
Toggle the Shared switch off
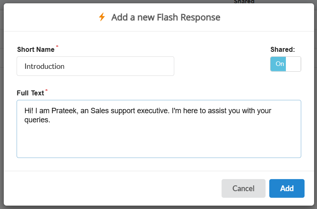point(285,64)
